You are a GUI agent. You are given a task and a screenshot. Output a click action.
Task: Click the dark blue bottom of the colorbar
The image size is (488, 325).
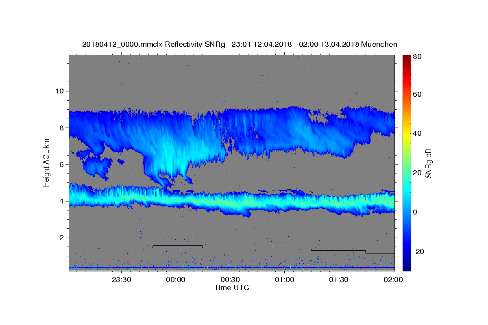[x=407, y=266]
